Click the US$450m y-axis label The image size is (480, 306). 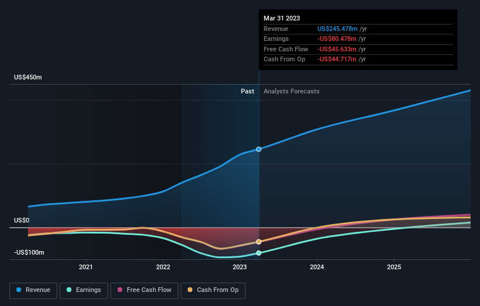pyautogui.click(x=28, y=77)
